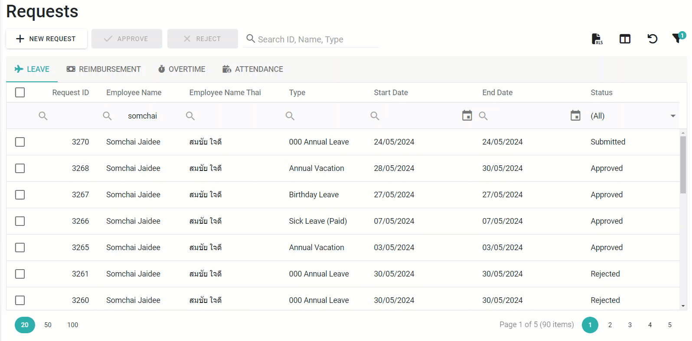Set page size to 100
The width and height of the screenshot is (692, 341).
click(x=73, y=325)
